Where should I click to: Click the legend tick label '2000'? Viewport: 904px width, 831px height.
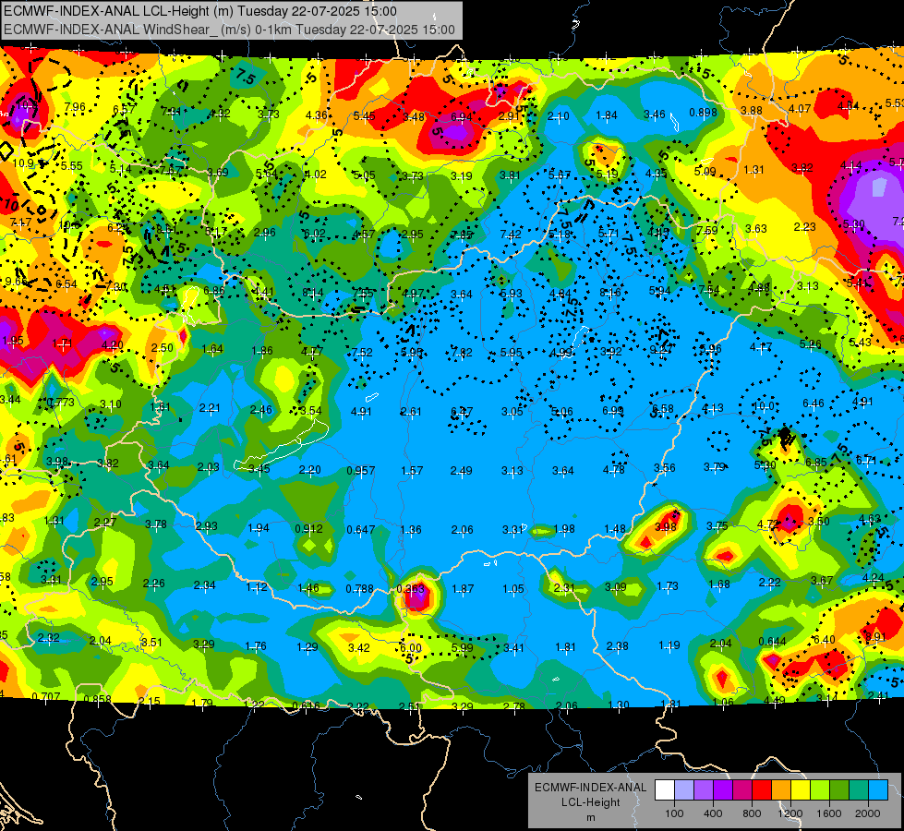868,813
